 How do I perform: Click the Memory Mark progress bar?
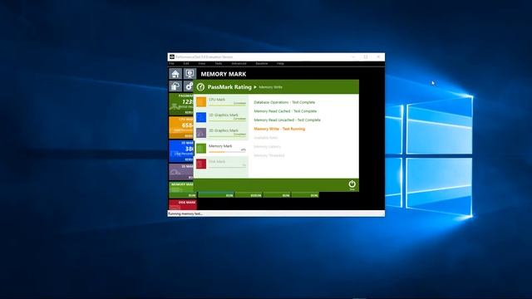click(x=227, y=152)
